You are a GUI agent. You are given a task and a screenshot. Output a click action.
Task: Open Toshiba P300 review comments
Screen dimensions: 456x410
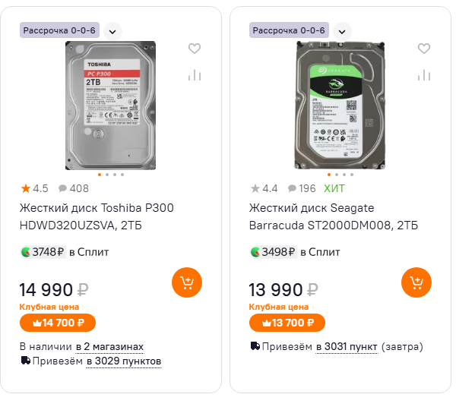[74, 188]
